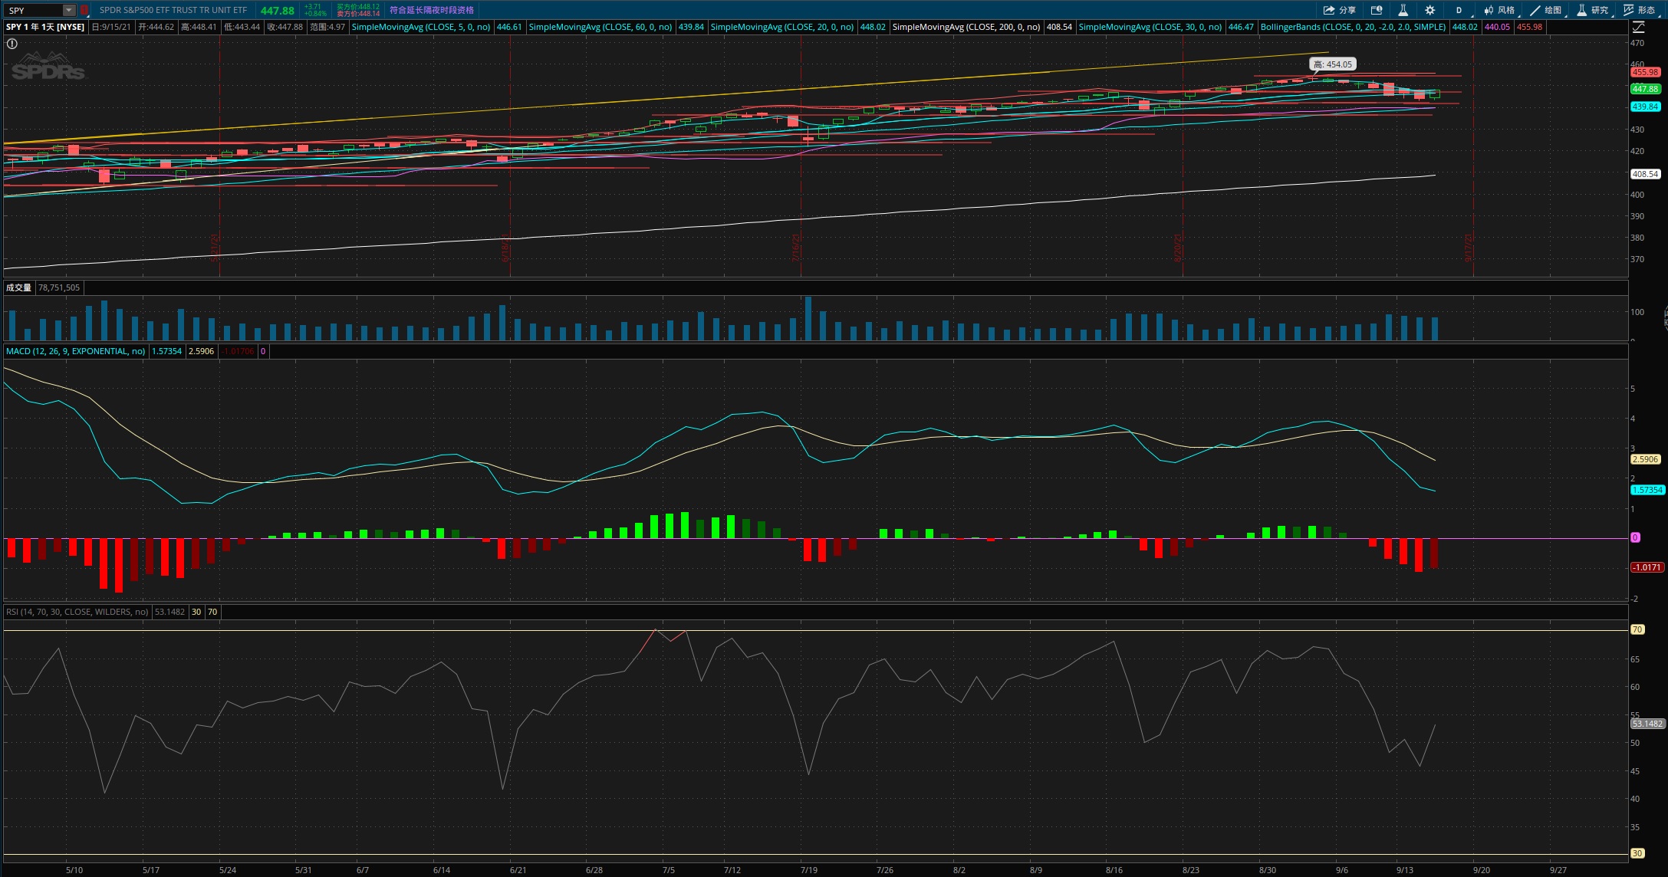
Task: Click the Share icon button
Action: click(1339, 10)
